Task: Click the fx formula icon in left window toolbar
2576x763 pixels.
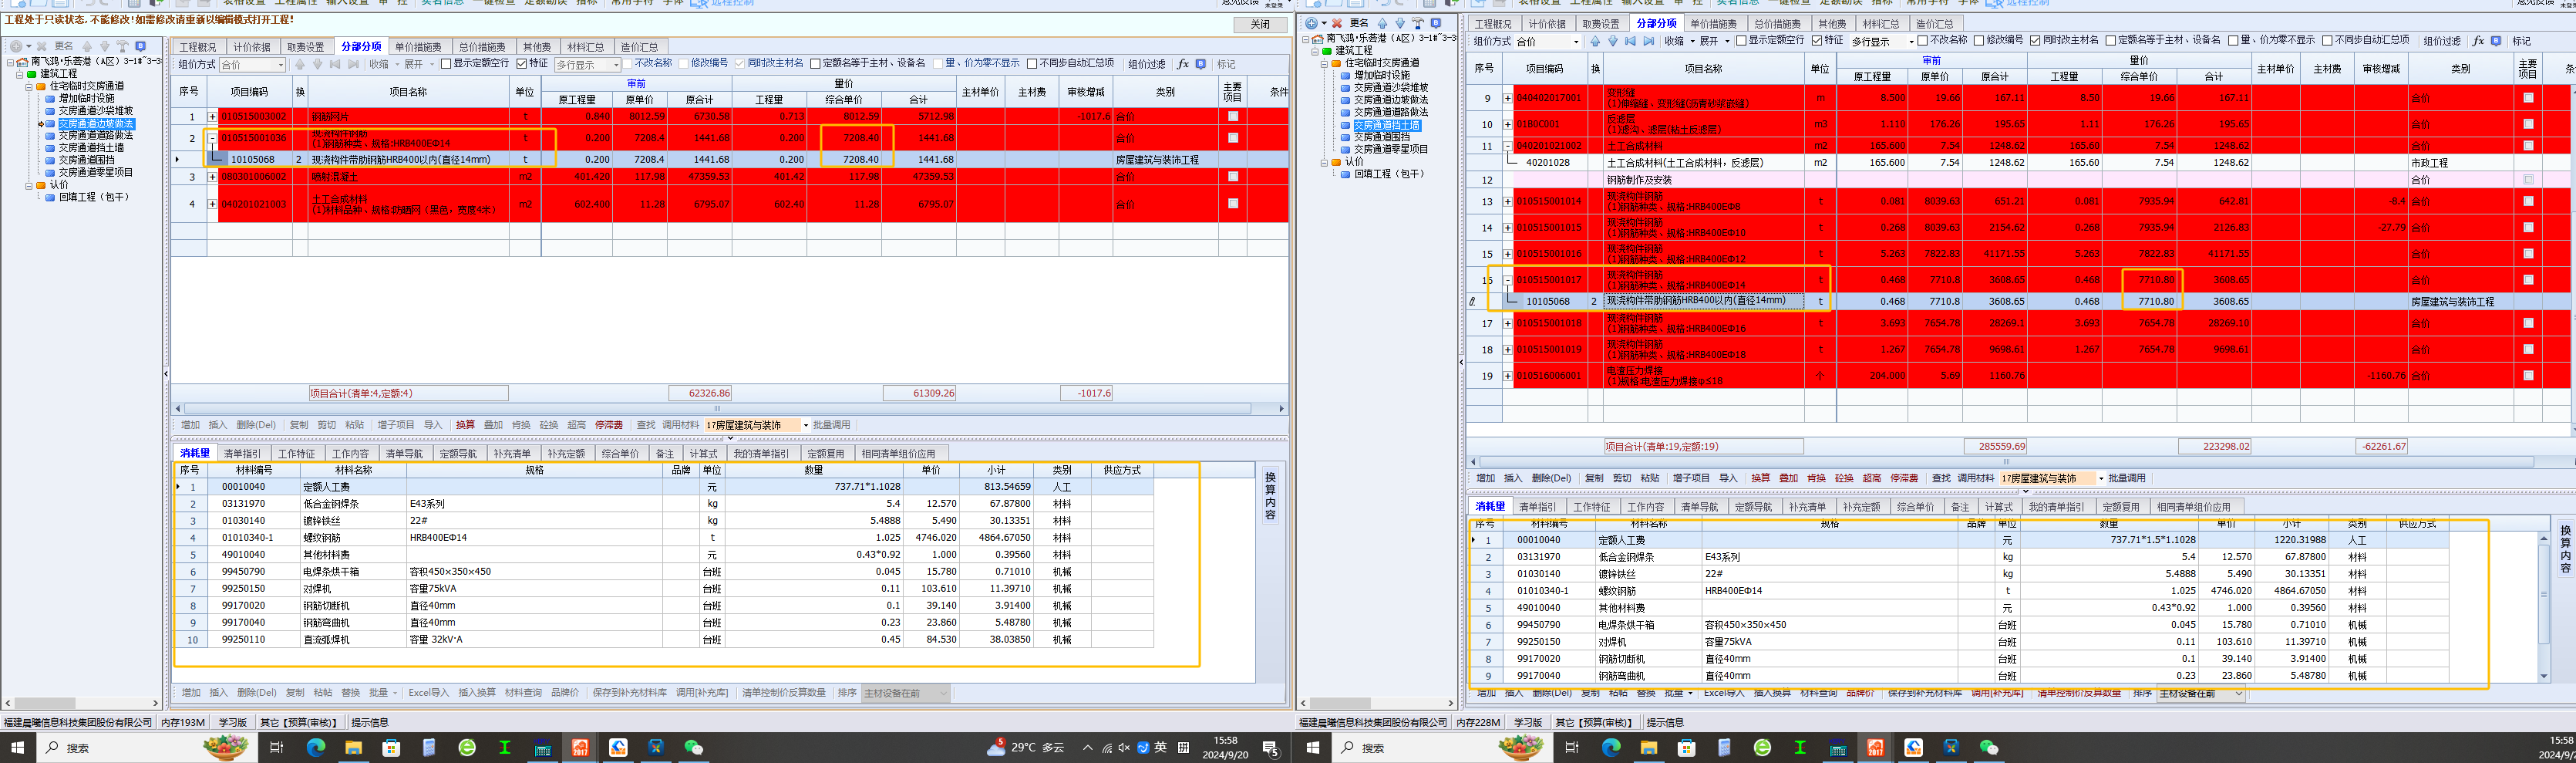Action: click(1183, 64)
